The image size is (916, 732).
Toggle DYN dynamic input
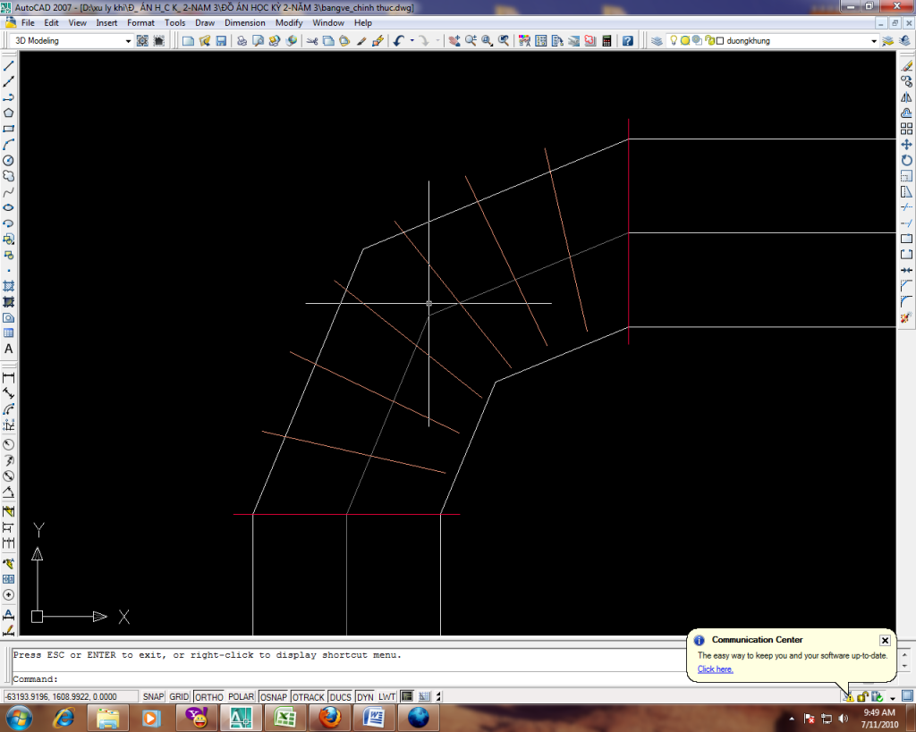coord(365,696)
